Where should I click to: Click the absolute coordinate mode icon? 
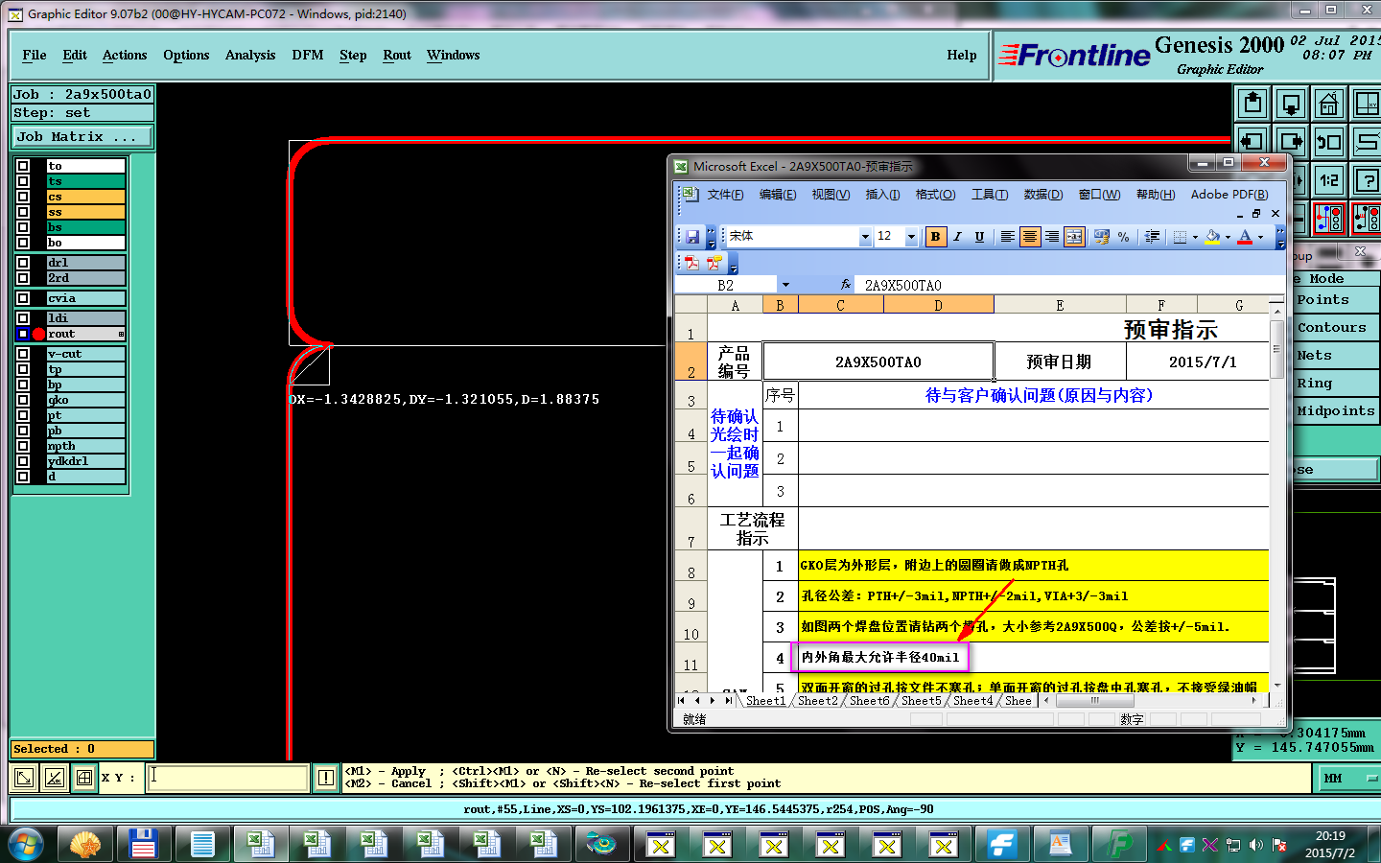(x=25, y=778)
